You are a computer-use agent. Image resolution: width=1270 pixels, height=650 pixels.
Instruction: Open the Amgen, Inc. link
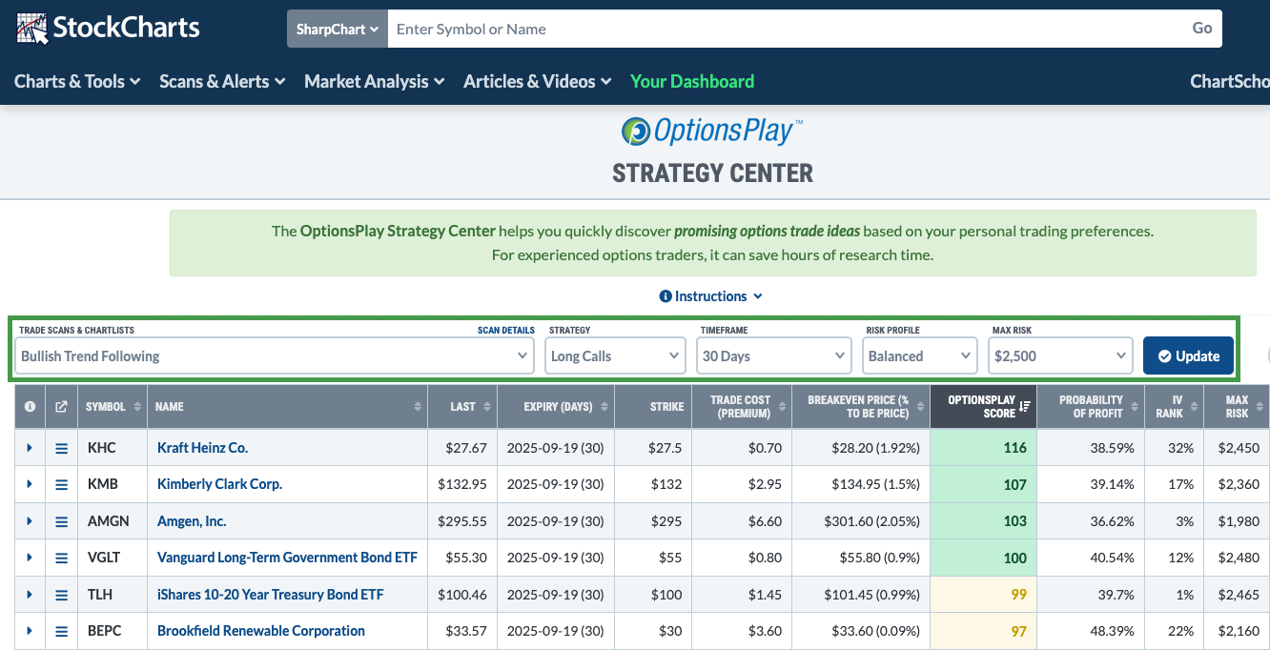(192, 521)
